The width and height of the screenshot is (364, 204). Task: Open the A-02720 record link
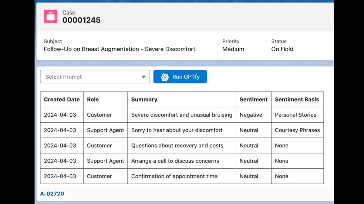point(52,194)
